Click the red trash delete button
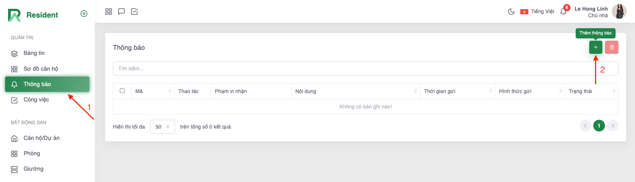 (x=612, y=47)
